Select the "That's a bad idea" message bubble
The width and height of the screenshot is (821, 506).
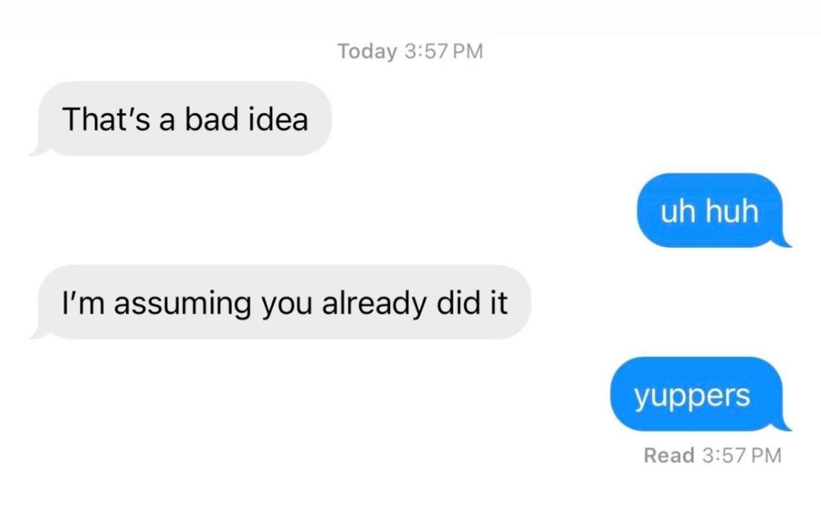point(181,118)
